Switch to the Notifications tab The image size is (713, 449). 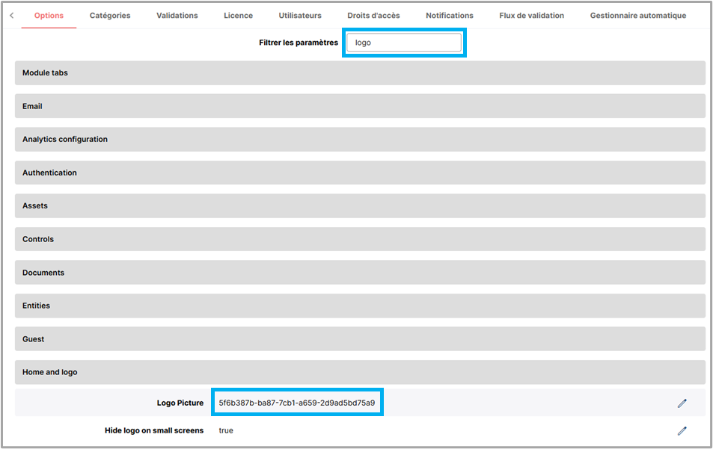click(x=450, y=16)
